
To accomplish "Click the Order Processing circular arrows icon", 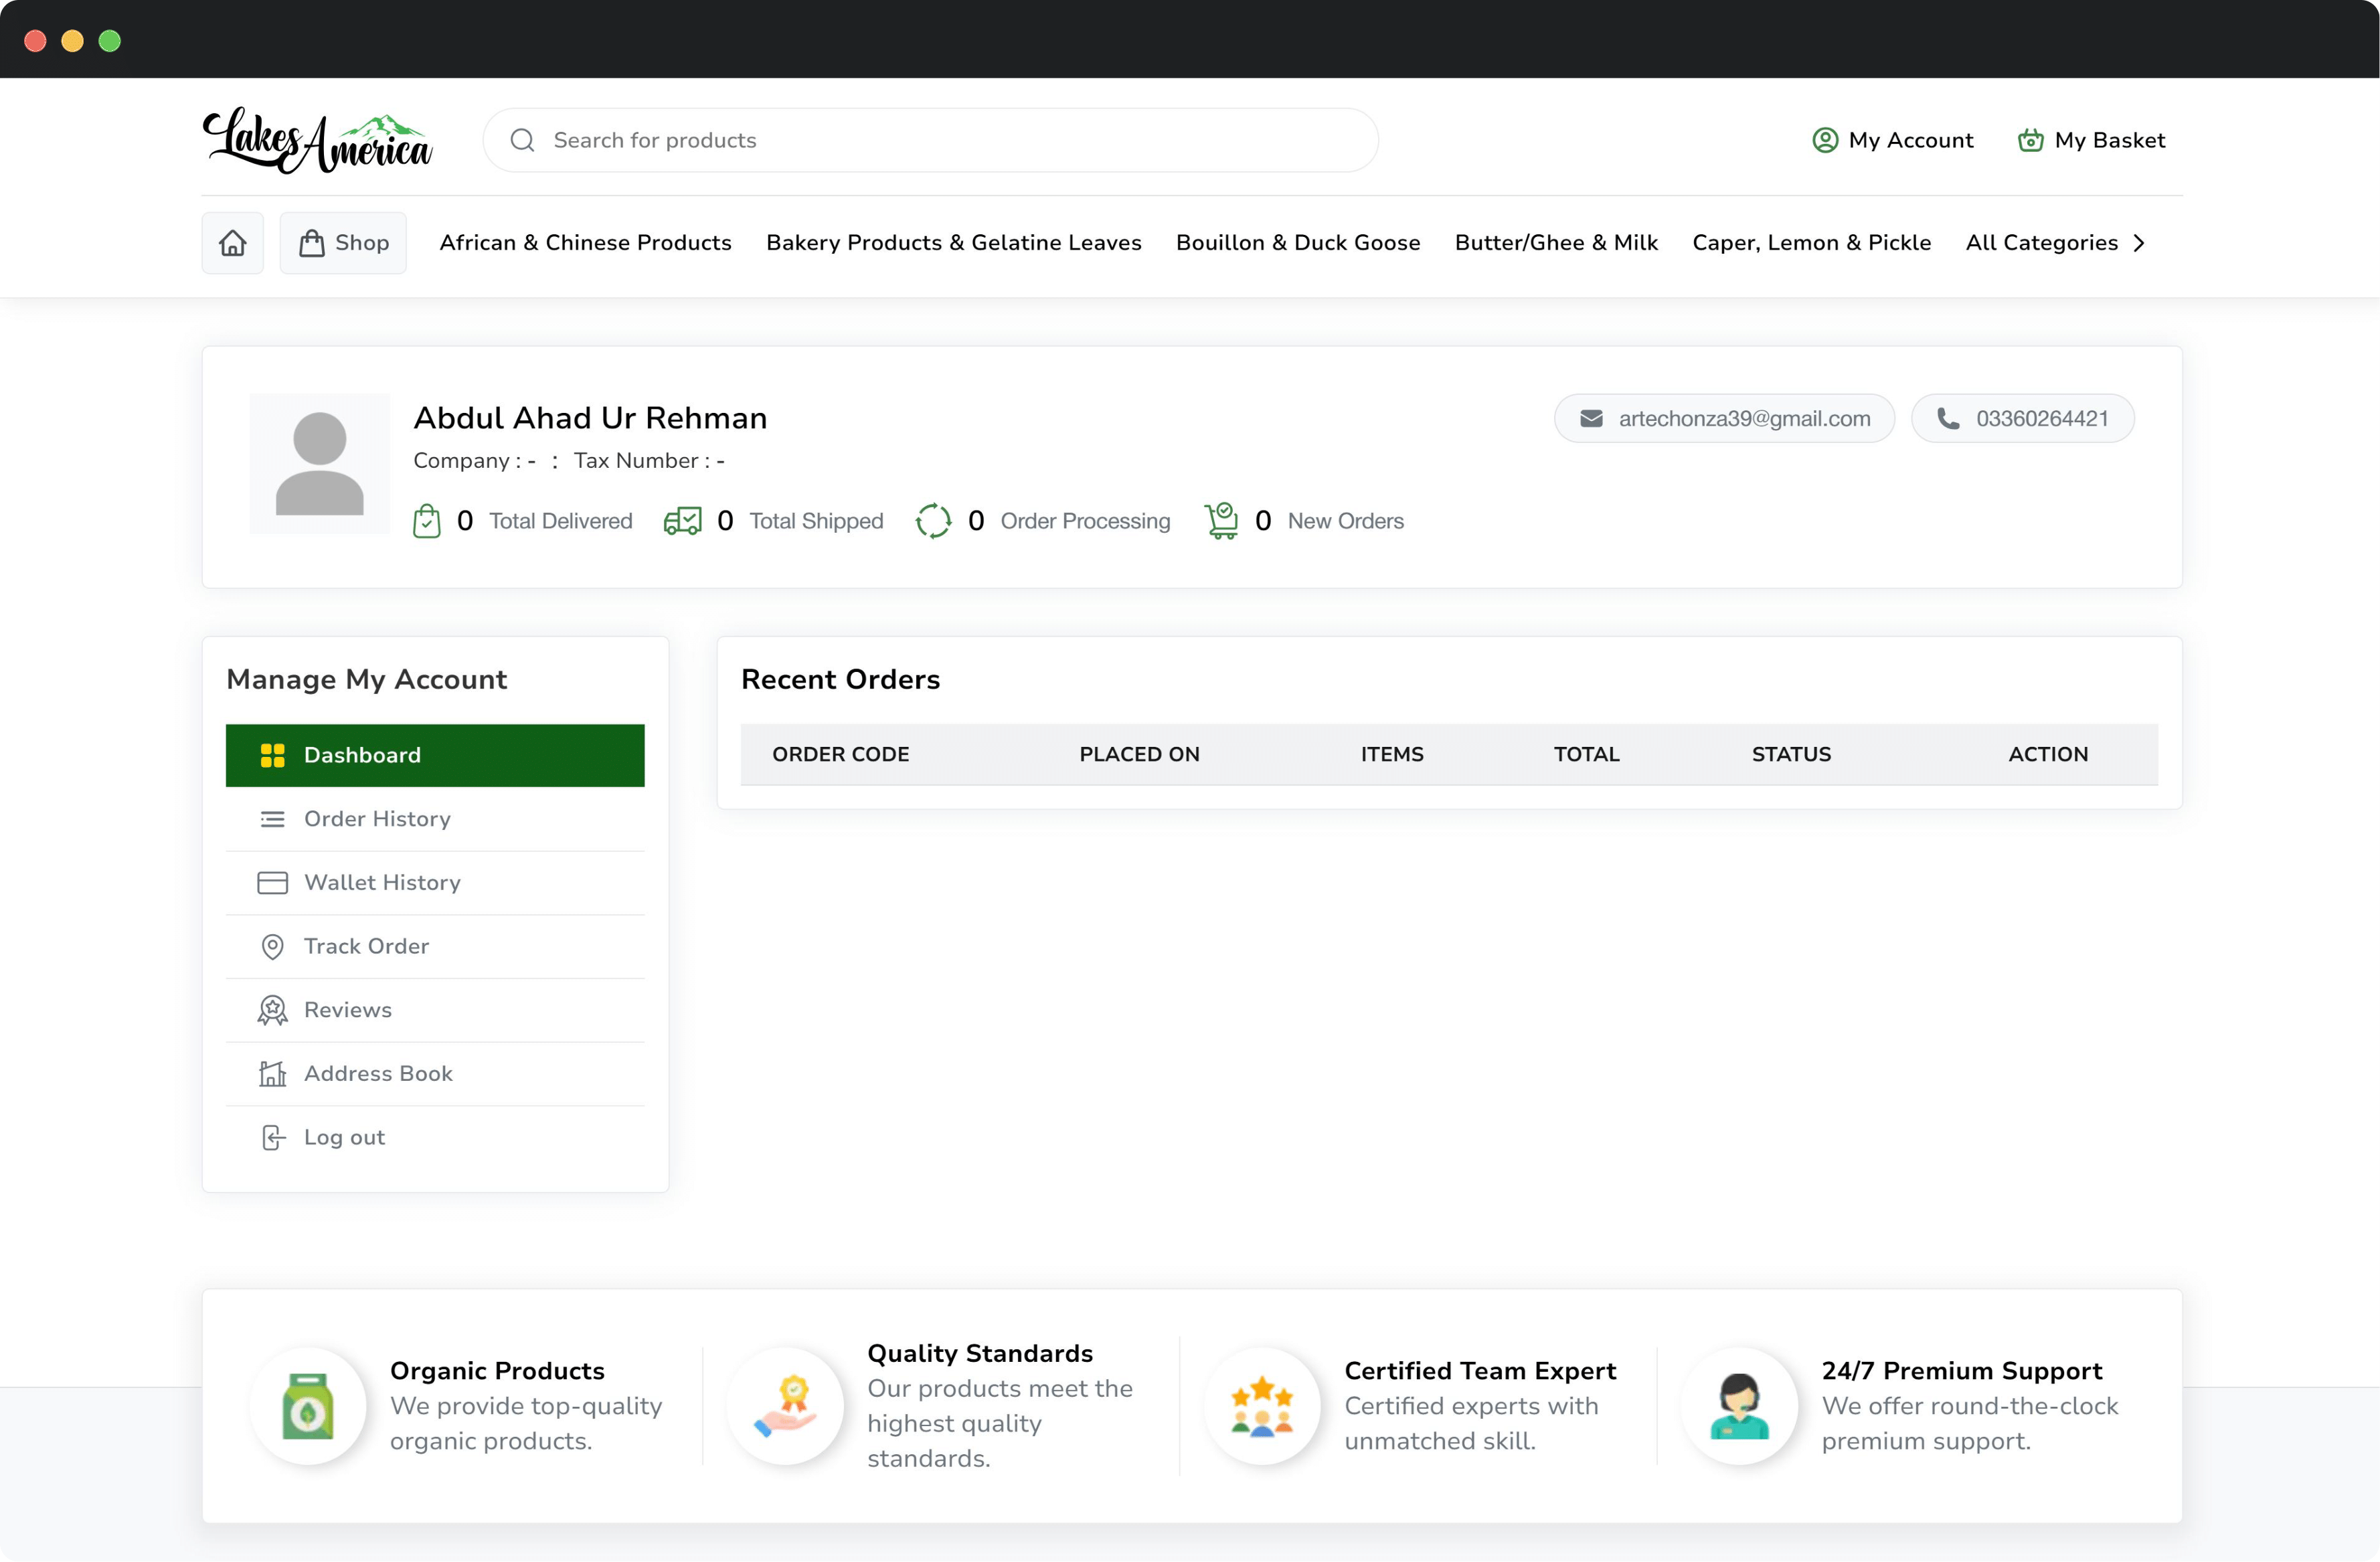I will point(933,521).
